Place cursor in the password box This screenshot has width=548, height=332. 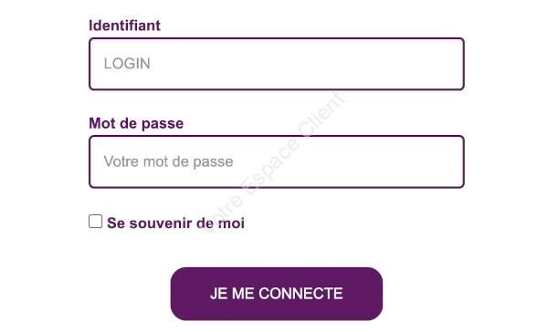tap(277, 161)
